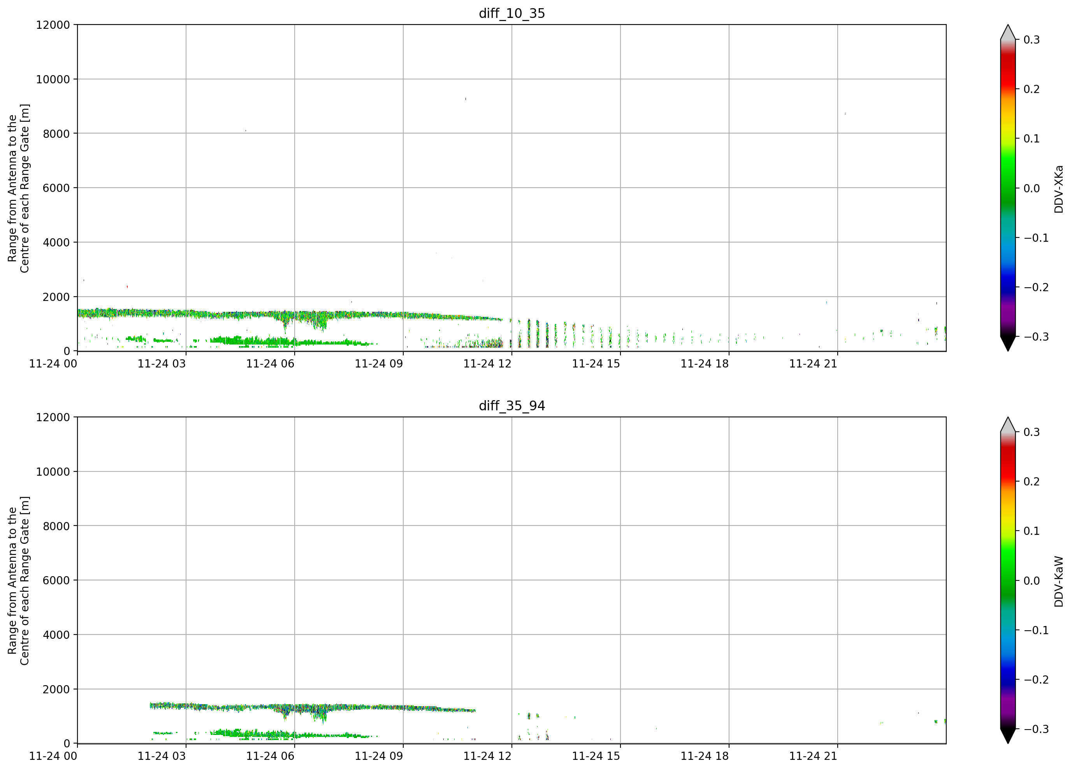
Task: Click the "0.0" tick on the DDV-XKa colorbar
Action: pyautogui.click(x=1032, y=188)
